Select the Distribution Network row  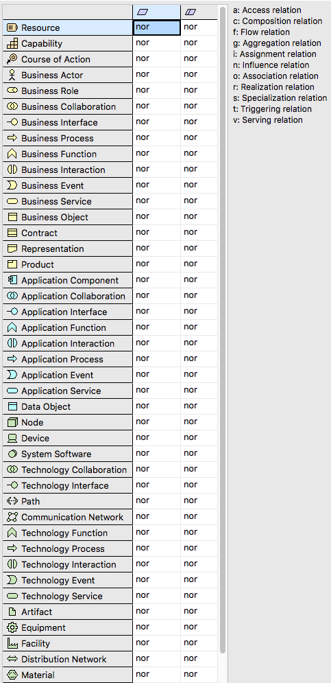point(67,659)
